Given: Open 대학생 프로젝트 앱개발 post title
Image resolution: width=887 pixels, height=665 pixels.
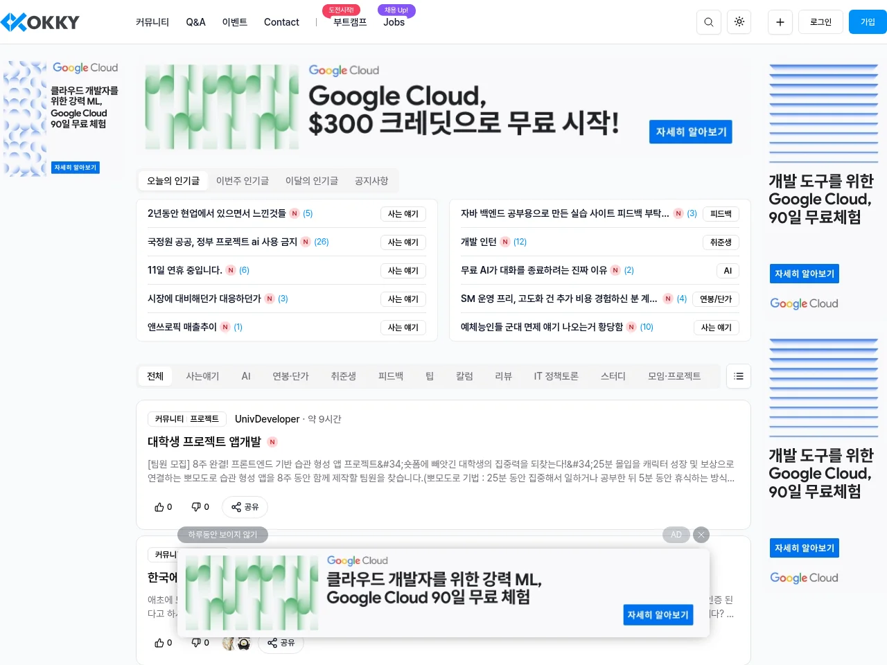Looking at the screenshot, I should point(204,441).
